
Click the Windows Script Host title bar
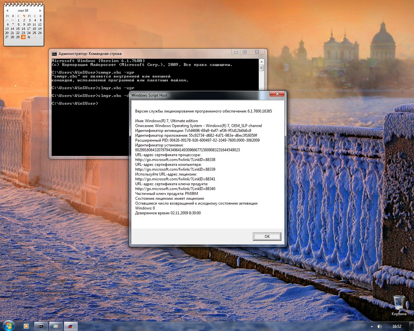[200, 95]
